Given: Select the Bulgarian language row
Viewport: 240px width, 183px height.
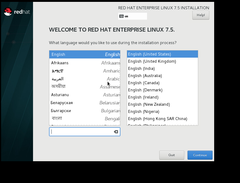Looking at the screenshot, I should [85, 111].
